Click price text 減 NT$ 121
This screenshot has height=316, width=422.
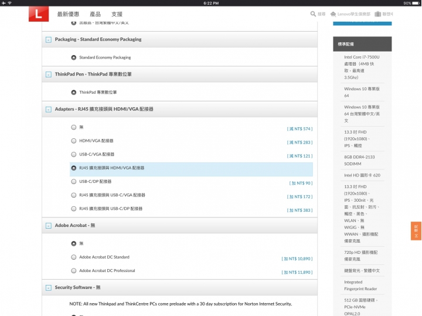pyautogui.click(x=300, y=156)
